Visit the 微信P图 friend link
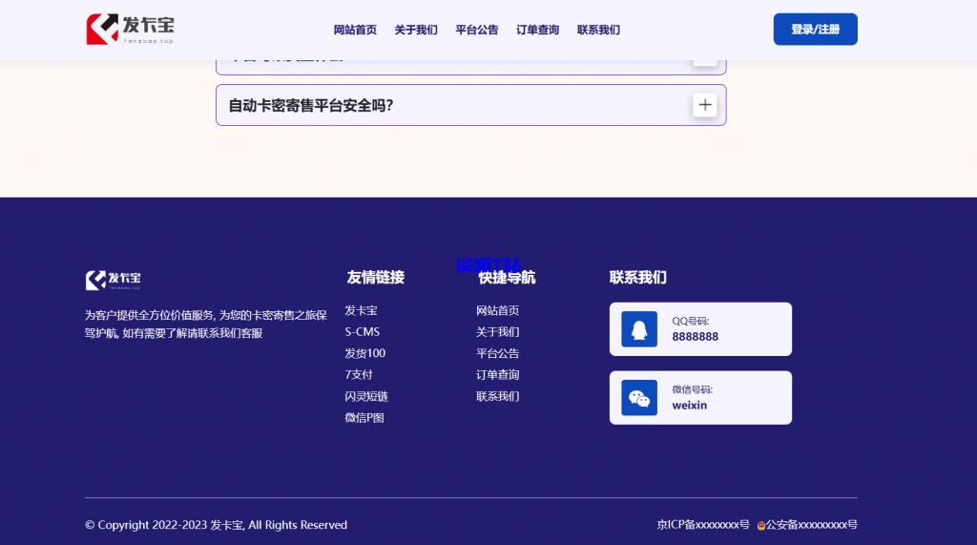This screenshot has height=545, width=977. coord(364,418)
